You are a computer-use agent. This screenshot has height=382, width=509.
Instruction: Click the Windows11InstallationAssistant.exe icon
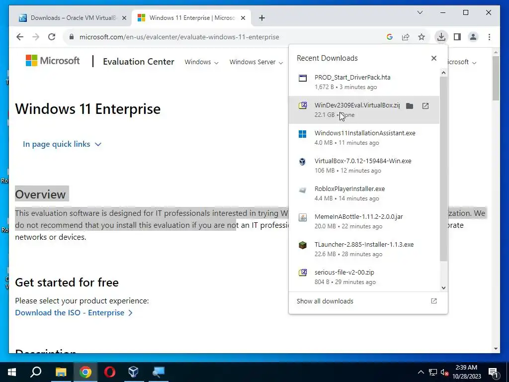[303, 134]
